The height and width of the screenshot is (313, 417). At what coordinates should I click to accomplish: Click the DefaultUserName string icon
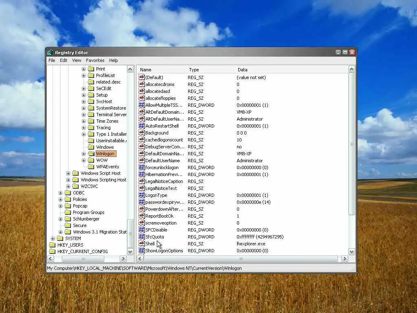click(x=141, y=160)
